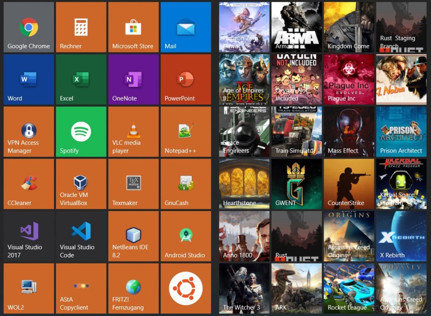Viewport: 431px width, 316px height.
Task: Open the GWENT tile
Action: pyautogui.click(x=297, y=184)
